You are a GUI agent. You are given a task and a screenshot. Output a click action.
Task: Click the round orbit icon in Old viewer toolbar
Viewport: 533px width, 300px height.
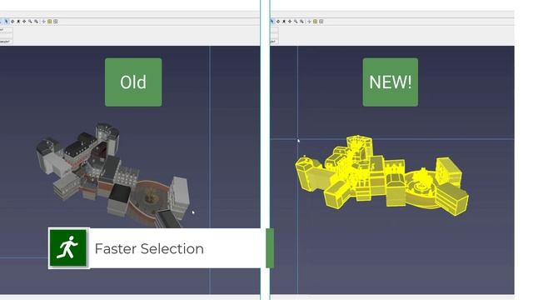click(12, 22)
